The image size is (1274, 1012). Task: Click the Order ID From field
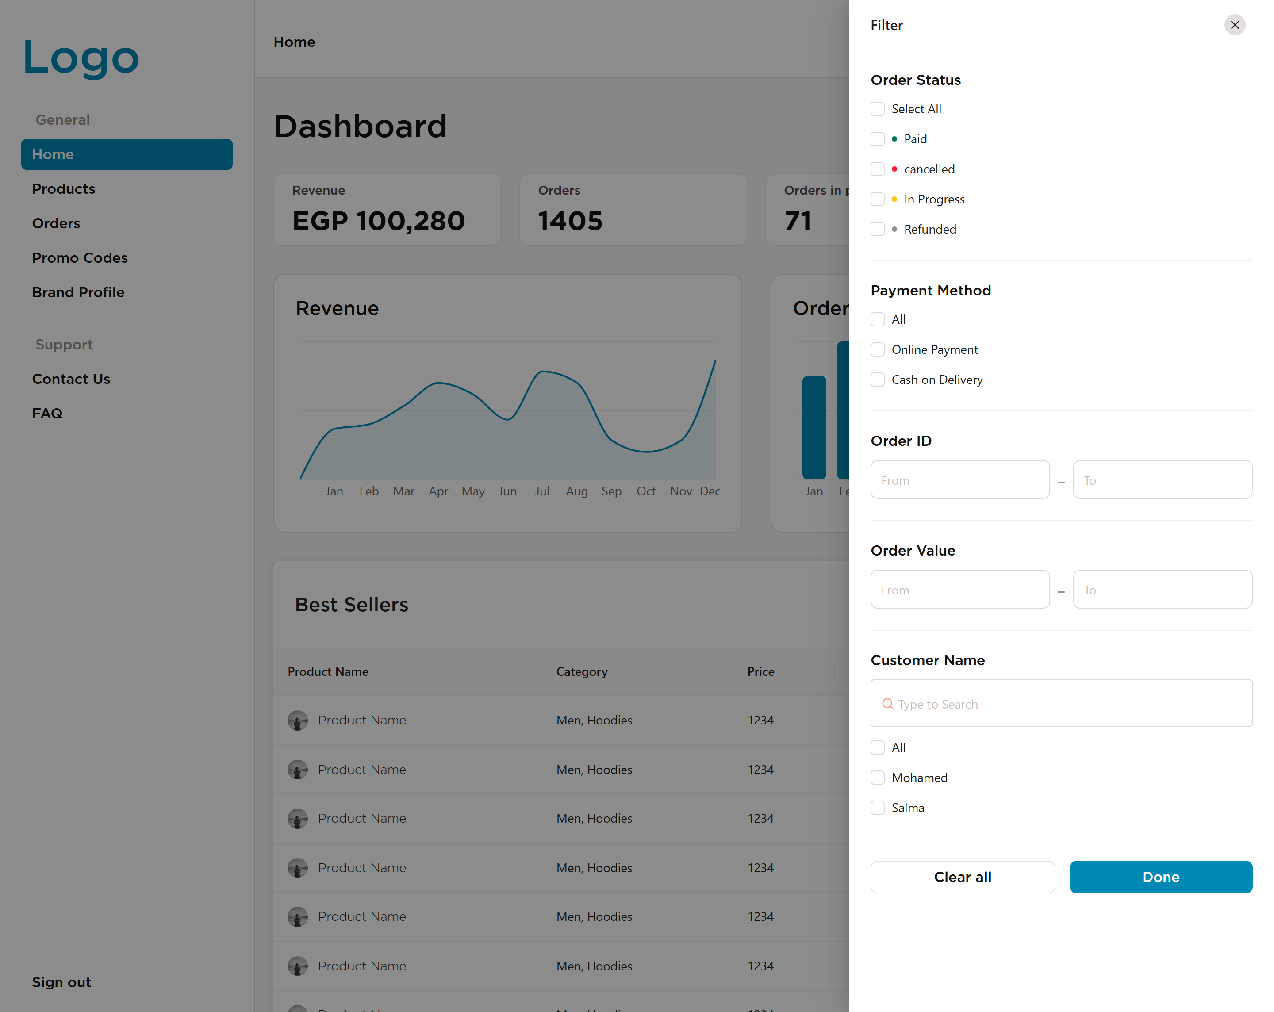[959, 480]
